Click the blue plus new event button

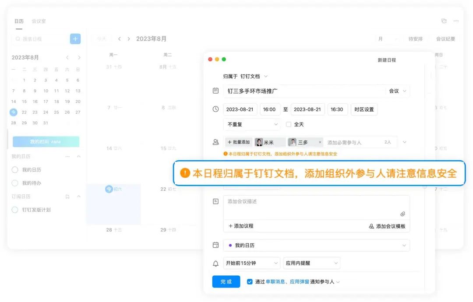click(75, 39)
